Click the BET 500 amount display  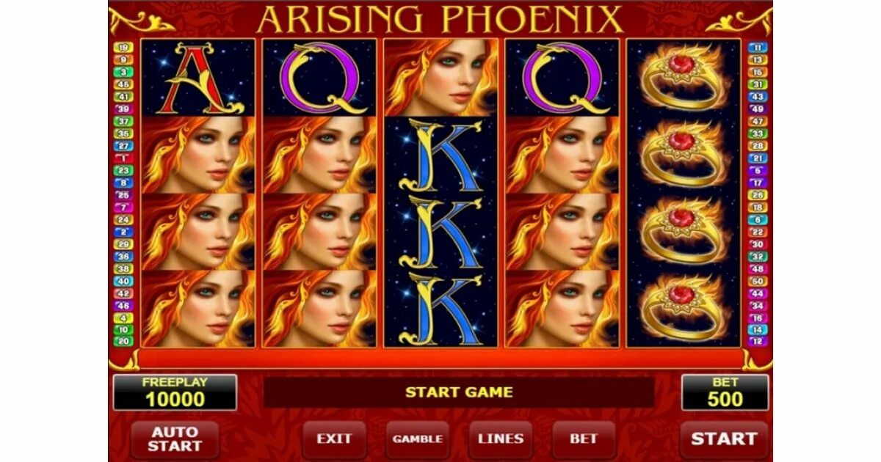tap(725, 392)
